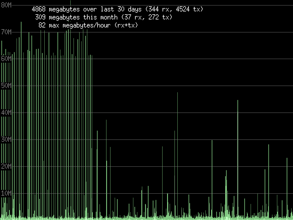Click the 60M y-axis label

click(x=6, y=59)
